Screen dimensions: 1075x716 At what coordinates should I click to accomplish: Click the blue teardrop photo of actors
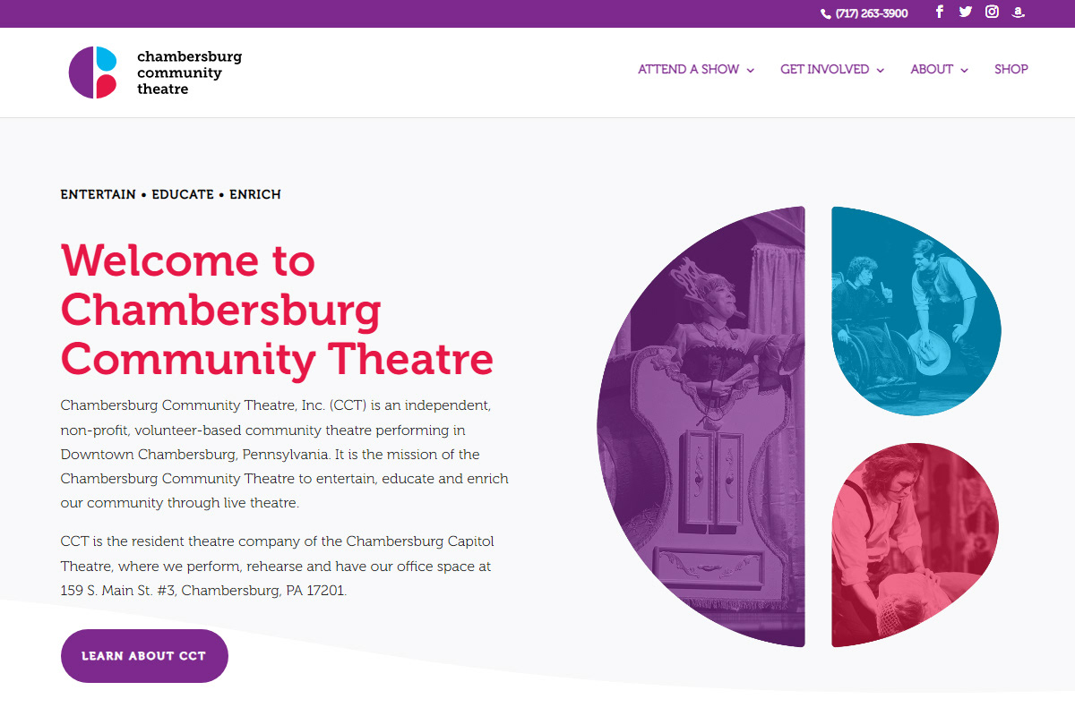click(916, 311)
